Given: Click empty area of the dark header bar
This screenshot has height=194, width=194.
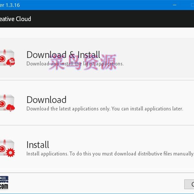Looking at the screenshot, I should [x=113, y=19].
